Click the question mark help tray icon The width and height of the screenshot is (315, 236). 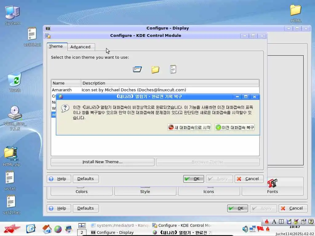click(x=311, y=222)
